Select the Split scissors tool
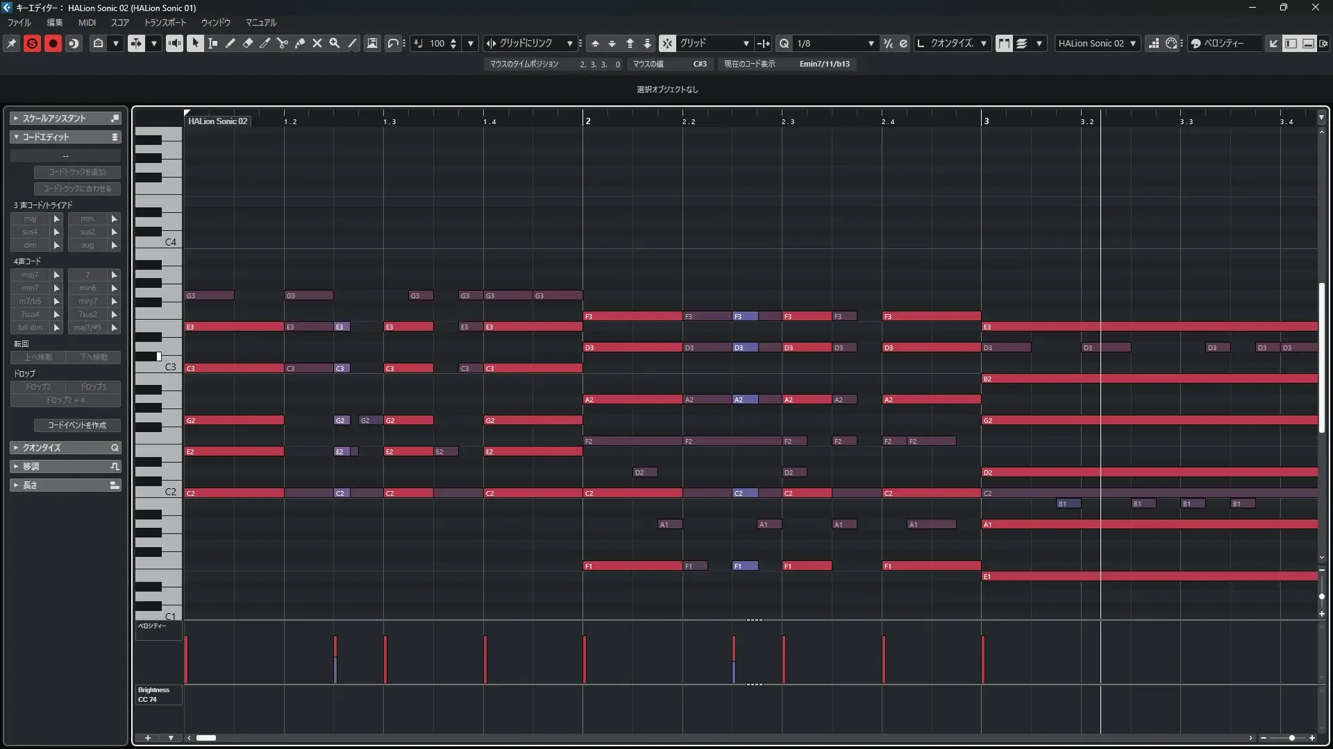1333x749 pixels. click(x=283, y=43)
